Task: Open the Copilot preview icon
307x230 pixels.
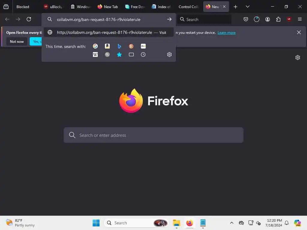Action: point(297,223)
